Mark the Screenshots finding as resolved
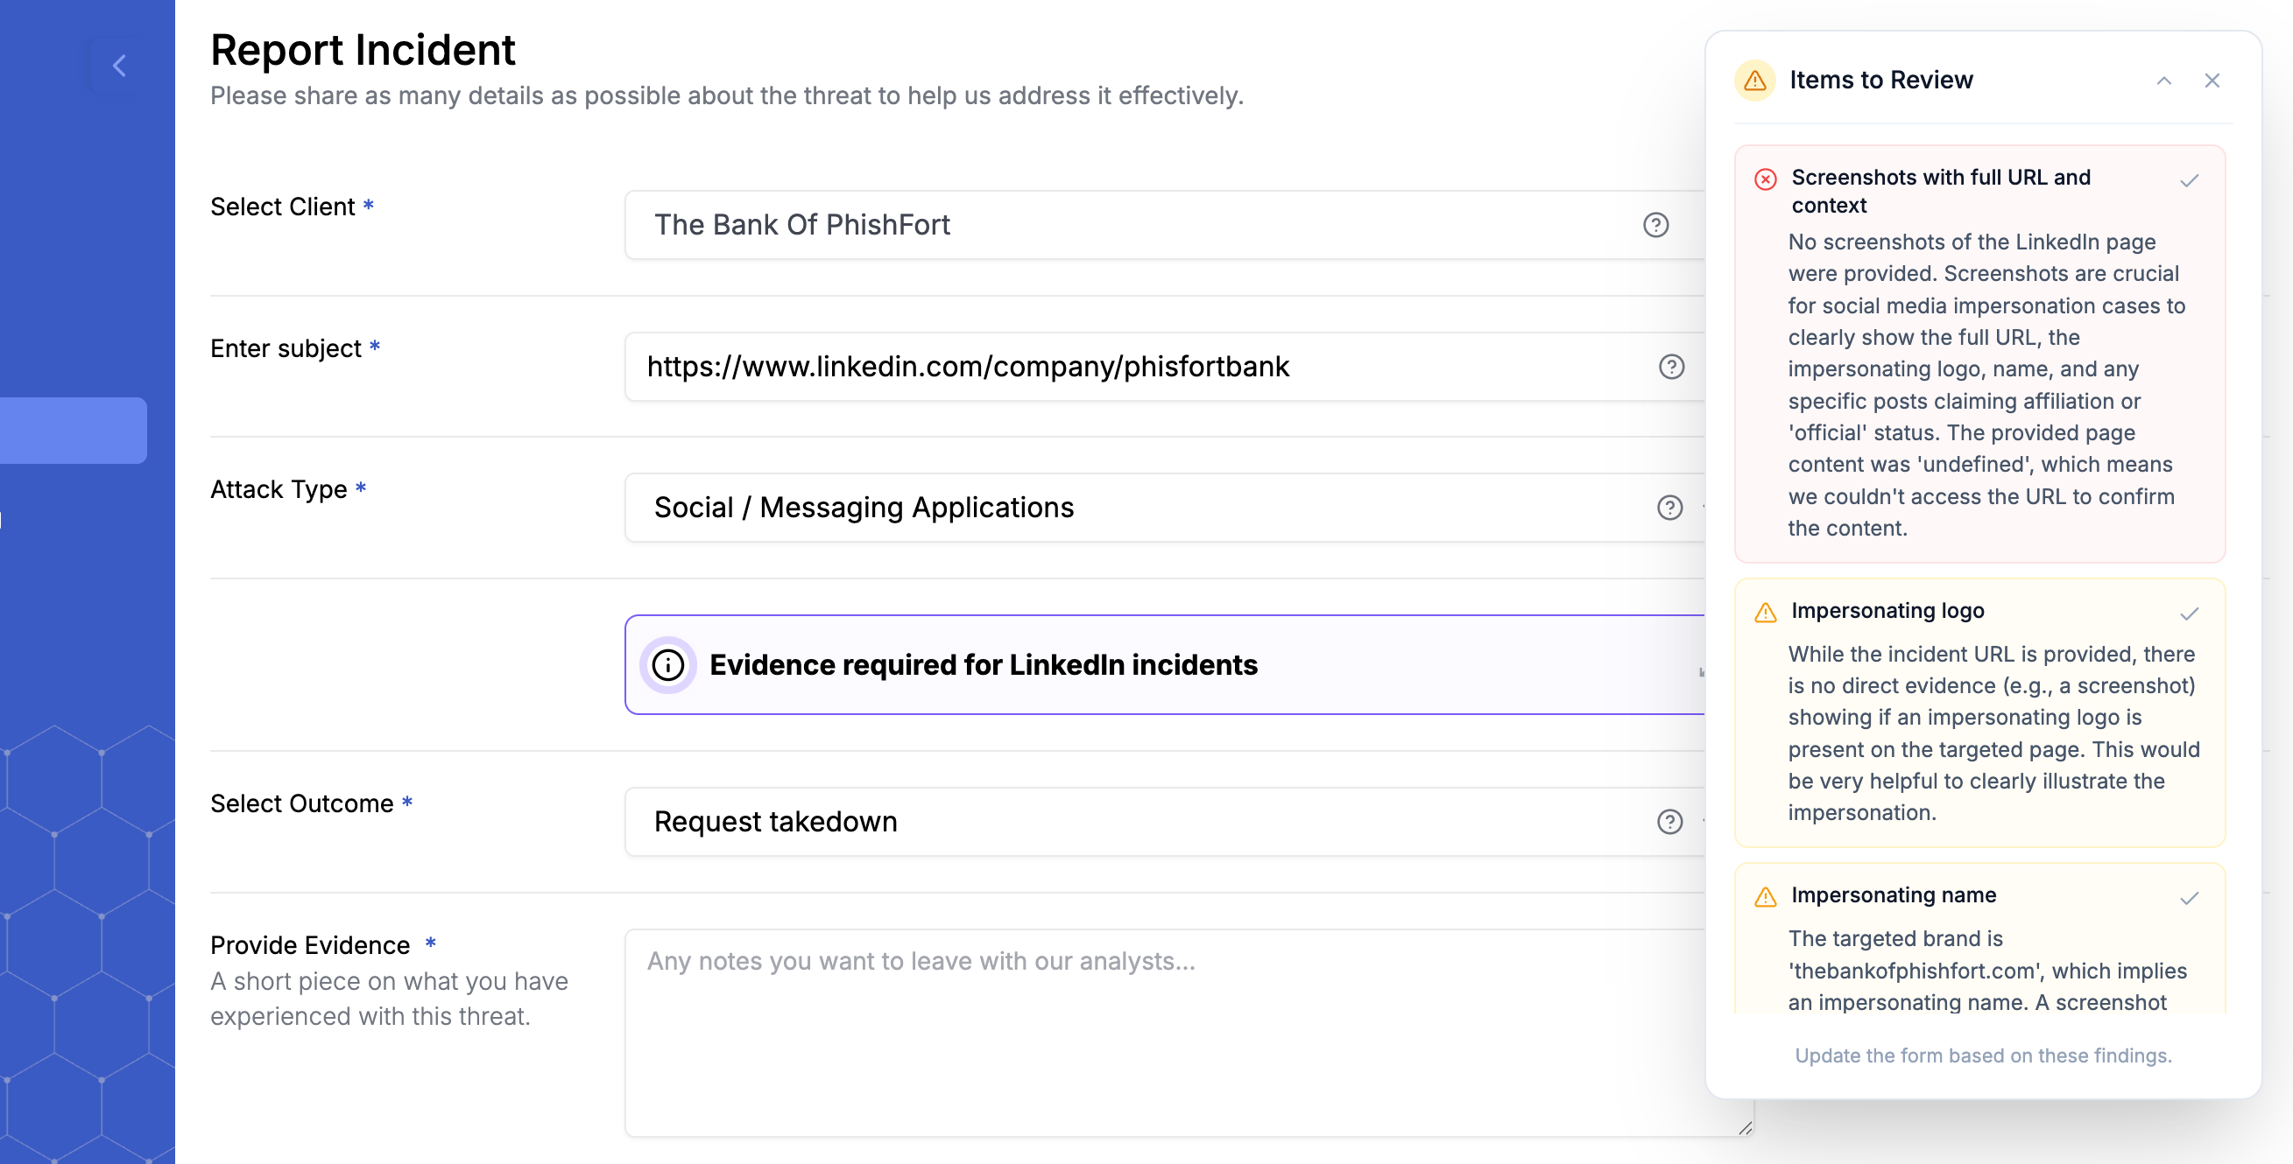The width and height of the screenshot is (2293, 1164). [2189, 181]
